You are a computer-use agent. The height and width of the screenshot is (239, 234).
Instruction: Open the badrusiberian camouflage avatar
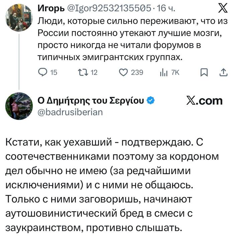[x=19, y=105]
